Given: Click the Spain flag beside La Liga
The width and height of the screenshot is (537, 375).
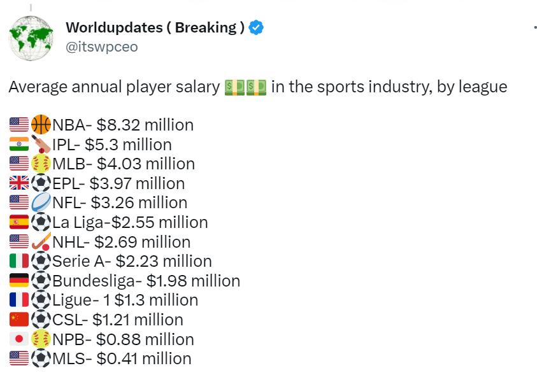Looking at the screenshot, I should click(x=19, y=222).
